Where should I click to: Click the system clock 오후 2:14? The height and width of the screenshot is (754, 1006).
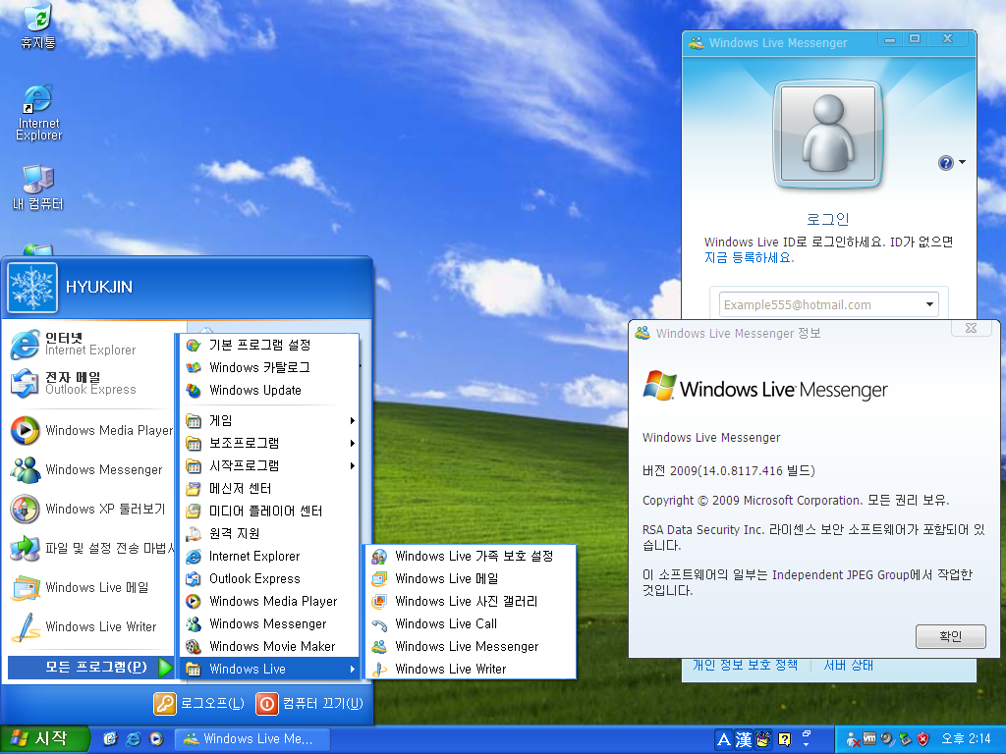(x=966, y=739)
